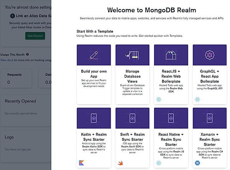Click the GraphQL React App Boilerplate icon

210,55
